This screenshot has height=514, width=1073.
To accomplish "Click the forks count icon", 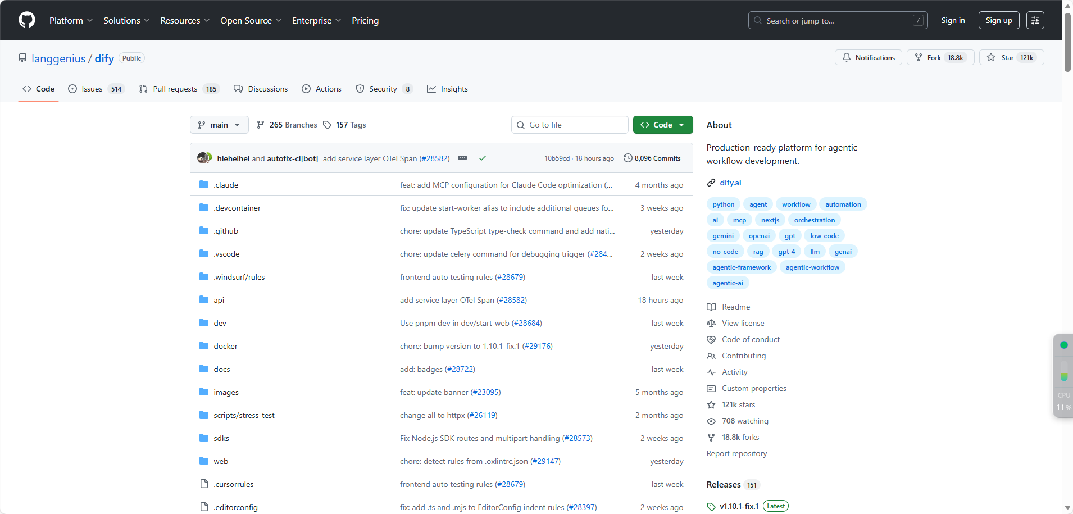I will [x=711, y=437].
